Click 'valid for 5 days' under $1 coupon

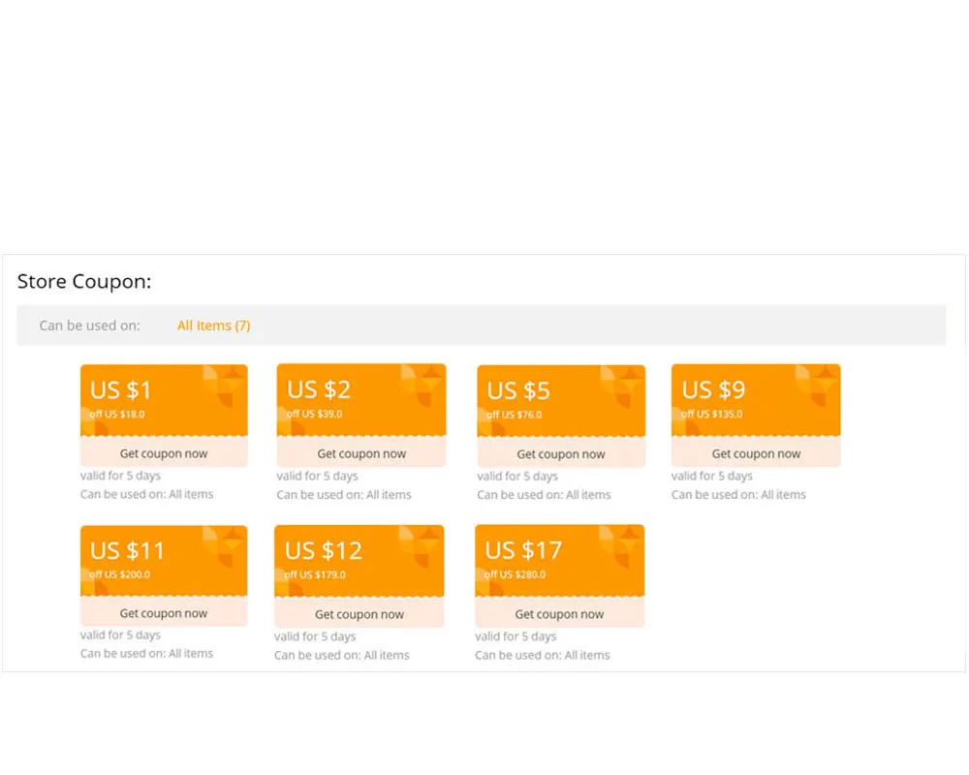point(120,476)
